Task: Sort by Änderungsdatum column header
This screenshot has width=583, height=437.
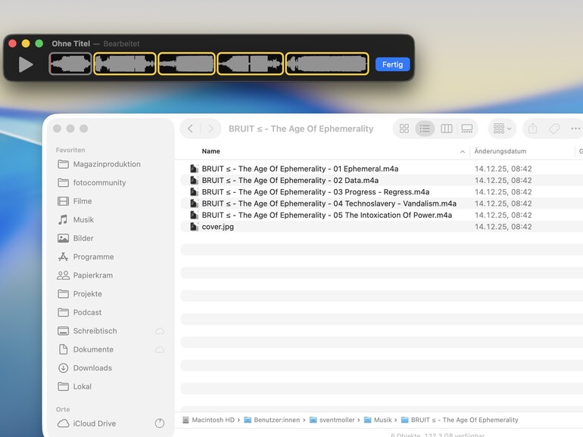Action: click(x=500, y=151)
